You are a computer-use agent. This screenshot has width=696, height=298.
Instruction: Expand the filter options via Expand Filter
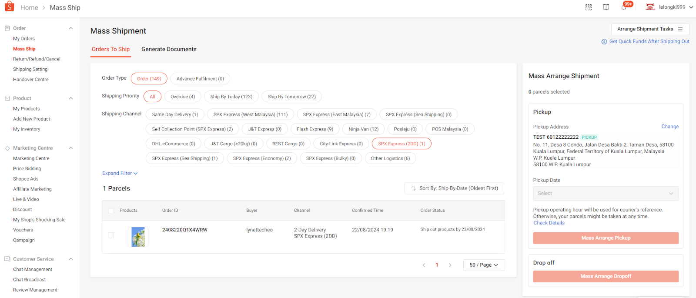tap(120, 173)
